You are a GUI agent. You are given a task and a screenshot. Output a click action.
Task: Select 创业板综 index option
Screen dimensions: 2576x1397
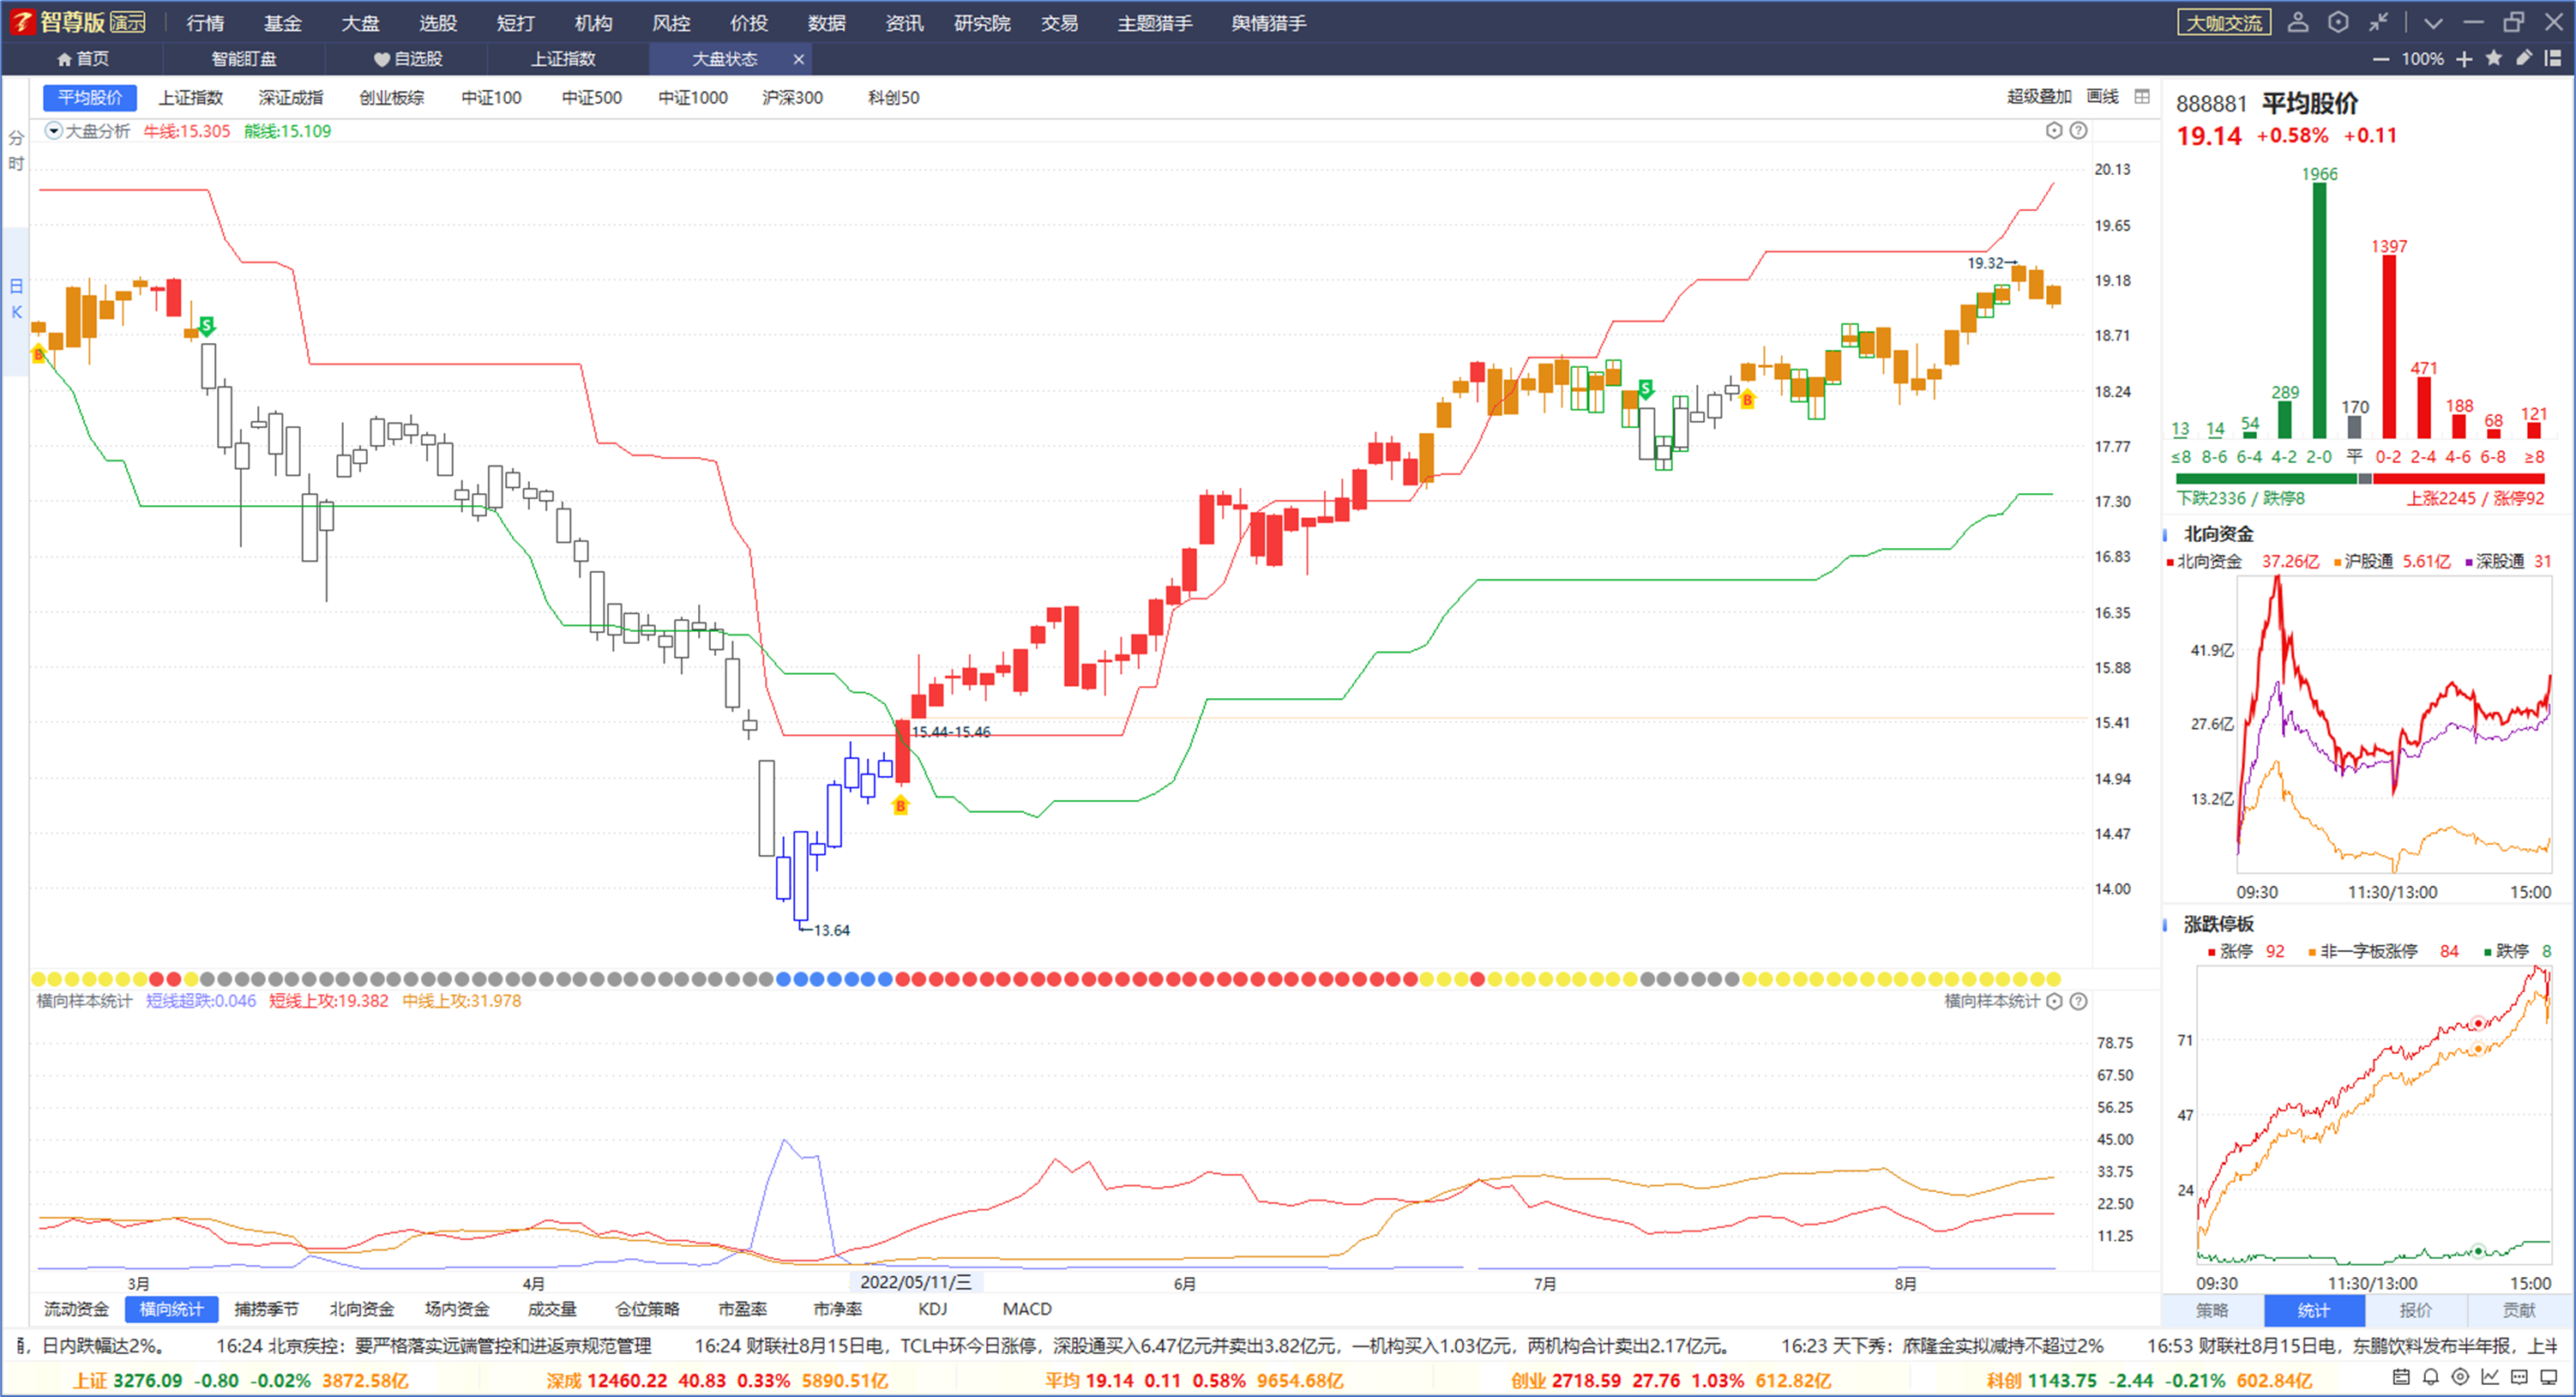pos(392,97)
